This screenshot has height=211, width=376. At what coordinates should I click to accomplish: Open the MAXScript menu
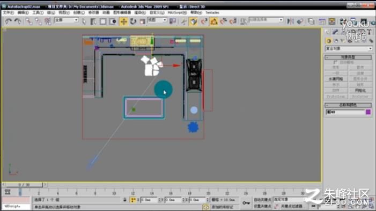point(177,12)
